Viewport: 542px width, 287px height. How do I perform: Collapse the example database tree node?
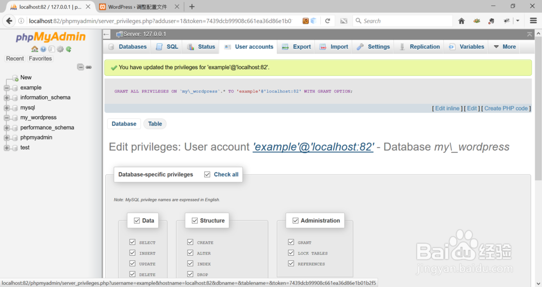pos(7,88)
